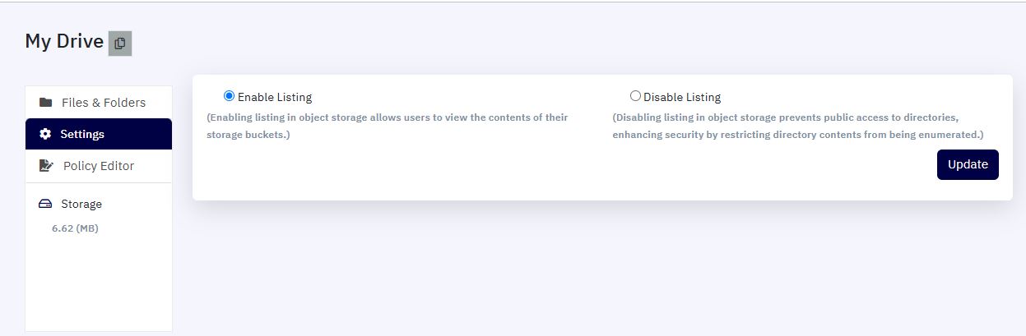Open the Settings sidebar item
Viewport: 1026px width, 336px height.
99,134
